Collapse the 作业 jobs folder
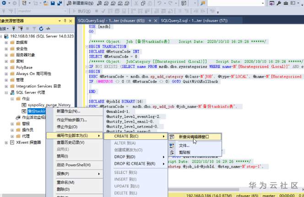Screen dimensions: 304x197 pos(12,99)
